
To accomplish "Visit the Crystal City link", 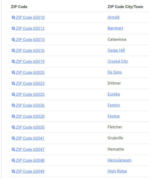I will click(x=118, y=61).
